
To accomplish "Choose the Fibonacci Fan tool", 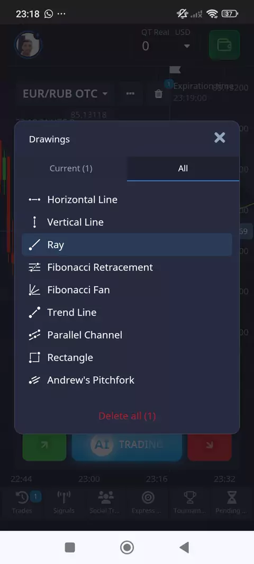I will coord(126,290).
